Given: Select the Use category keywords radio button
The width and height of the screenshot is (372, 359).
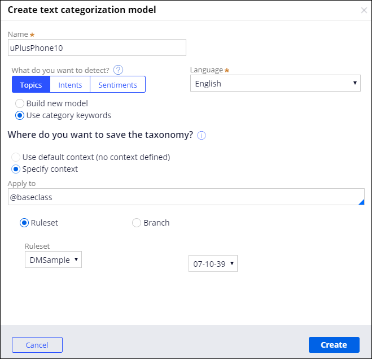Looking at the screenshot, I should point(20,115).
